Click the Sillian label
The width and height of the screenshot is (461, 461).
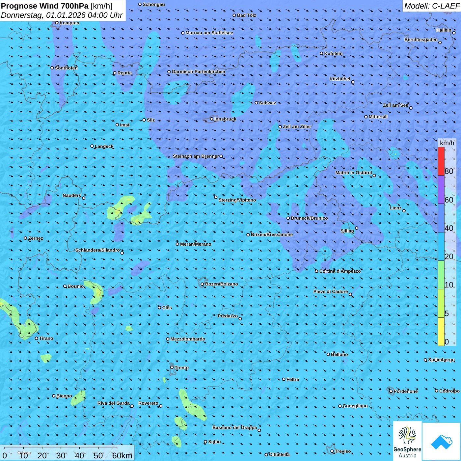pos(347,231)
